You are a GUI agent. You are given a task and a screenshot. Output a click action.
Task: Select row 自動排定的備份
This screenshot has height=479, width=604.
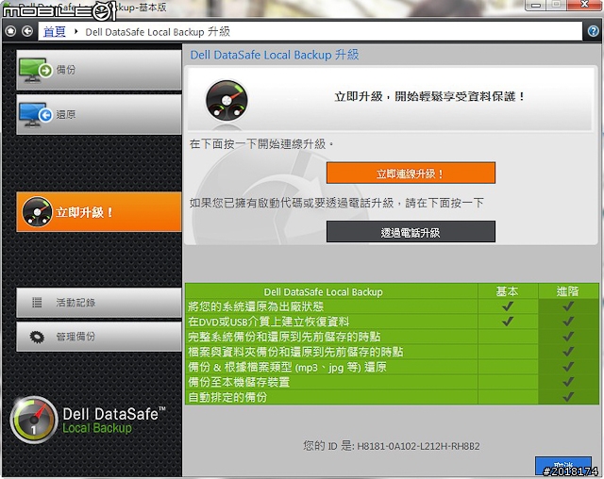[393, 397]
